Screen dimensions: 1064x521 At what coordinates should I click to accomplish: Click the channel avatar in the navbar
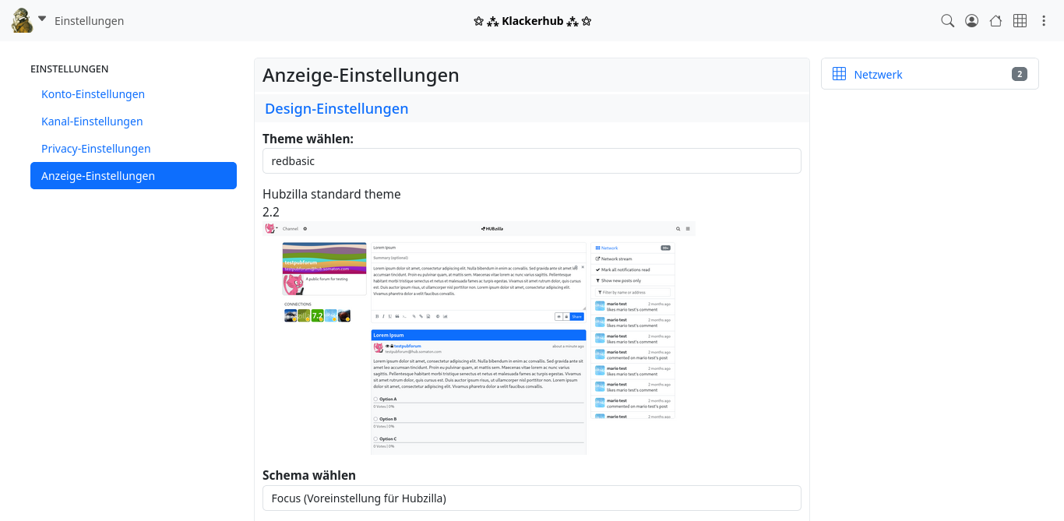point(22,20)
